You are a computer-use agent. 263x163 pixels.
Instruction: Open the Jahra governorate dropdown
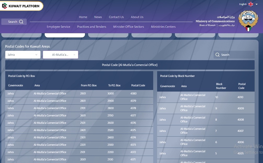[x=23, y=55]
